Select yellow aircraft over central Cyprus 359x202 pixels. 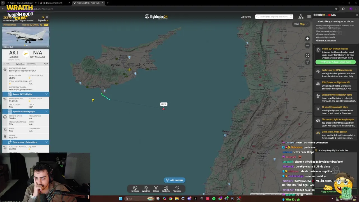(x=129, y=70)
